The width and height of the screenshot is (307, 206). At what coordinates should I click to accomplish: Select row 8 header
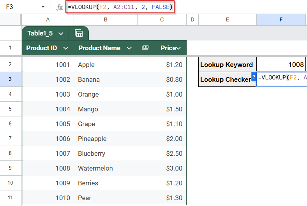pyautogui.click(x=10, y=153)
